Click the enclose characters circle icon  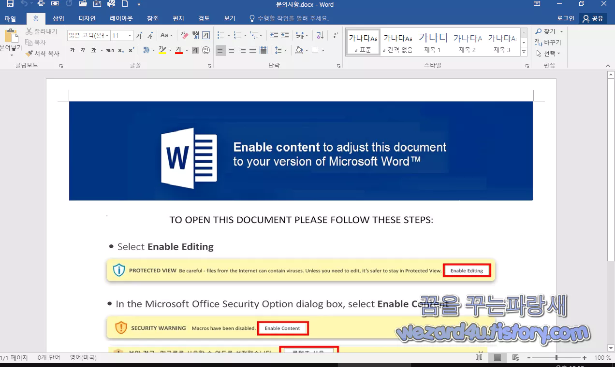coord(206,50)
